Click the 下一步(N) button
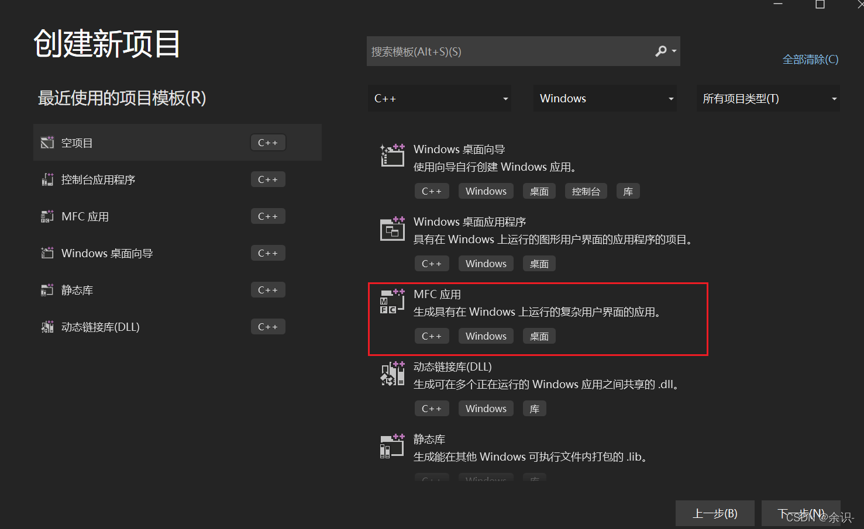 [801, 513]
